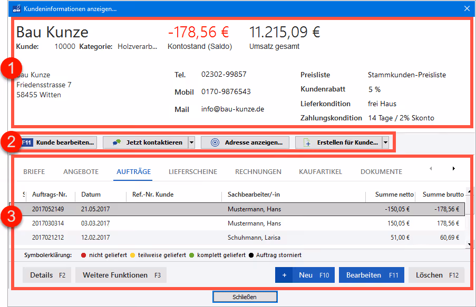Click the Bearbeiten F11 button
476x307 pixels.
pyautogui.click(x=371, y=275)
